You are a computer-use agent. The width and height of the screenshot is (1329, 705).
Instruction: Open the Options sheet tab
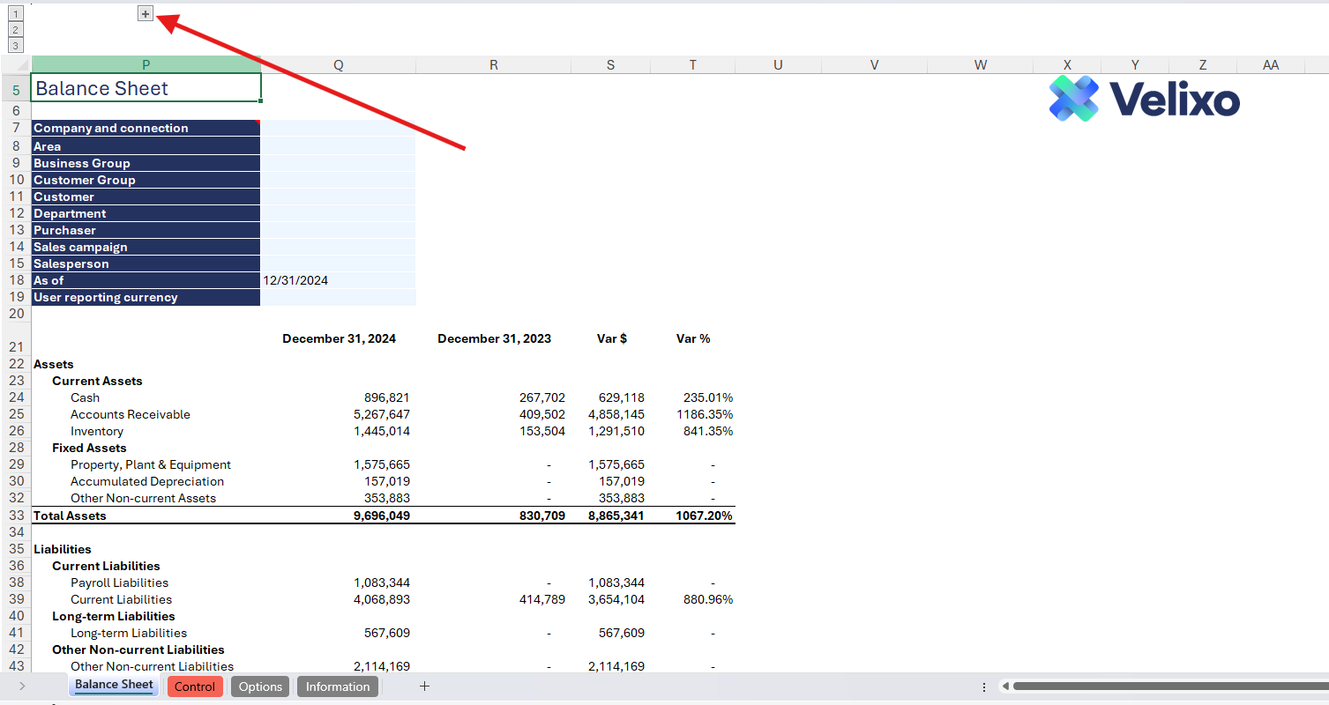click(260, 686)
